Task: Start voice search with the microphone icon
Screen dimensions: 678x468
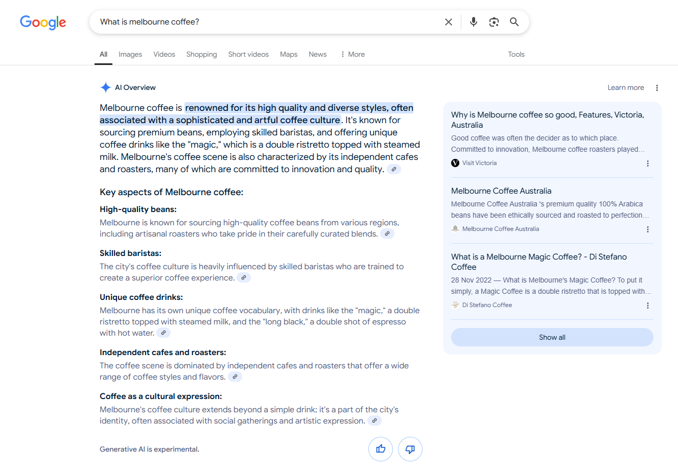Action: coord(474,22)
